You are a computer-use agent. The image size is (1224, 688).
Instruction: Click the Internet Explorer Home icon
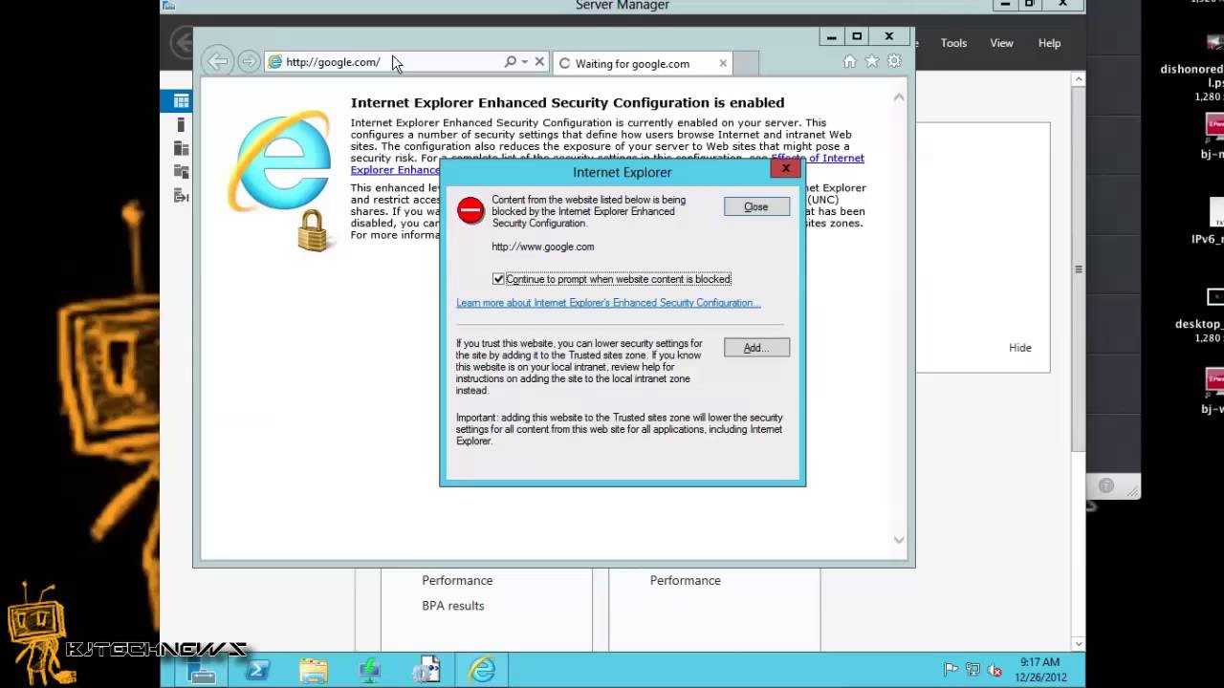[x=849, y=61]
